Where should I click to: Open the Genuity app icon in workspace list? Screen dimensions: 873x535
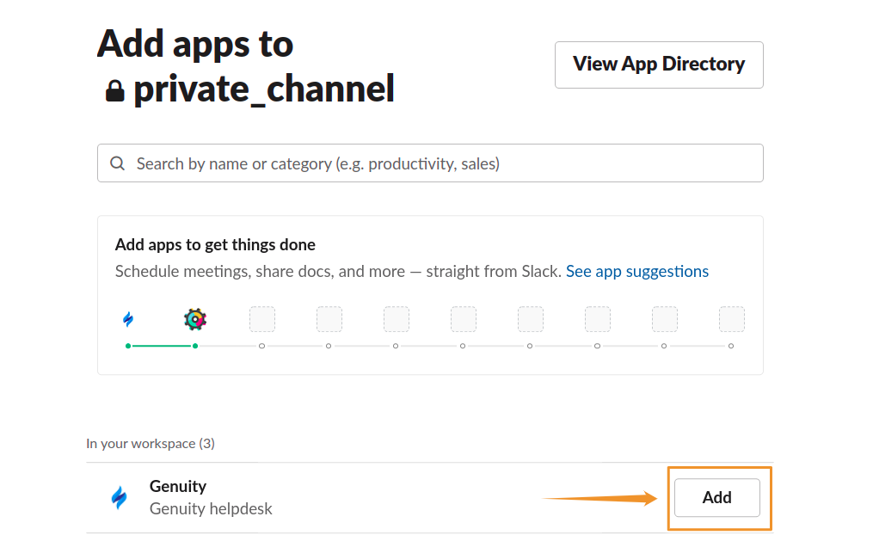coord(119,497)
